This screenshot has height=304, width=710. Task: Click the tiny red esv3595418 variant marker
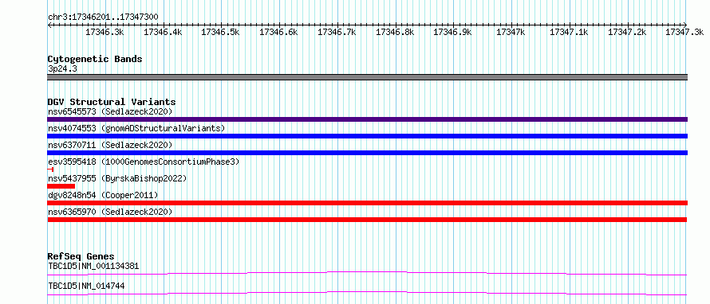[51, 170]
